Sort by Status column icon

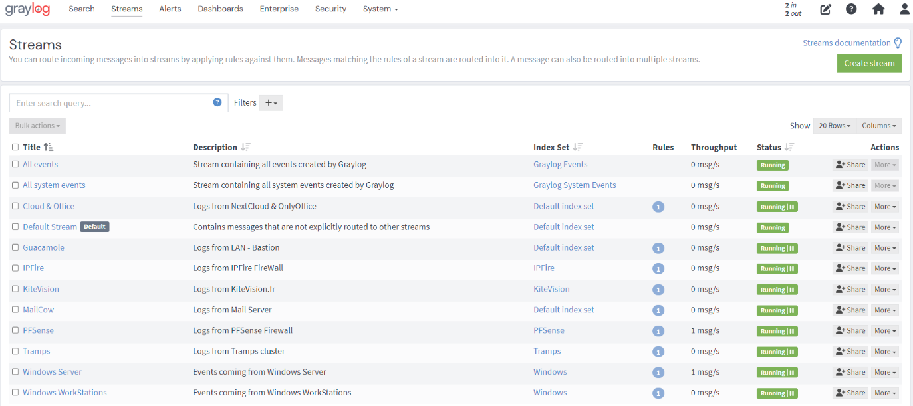coord(789,148)
